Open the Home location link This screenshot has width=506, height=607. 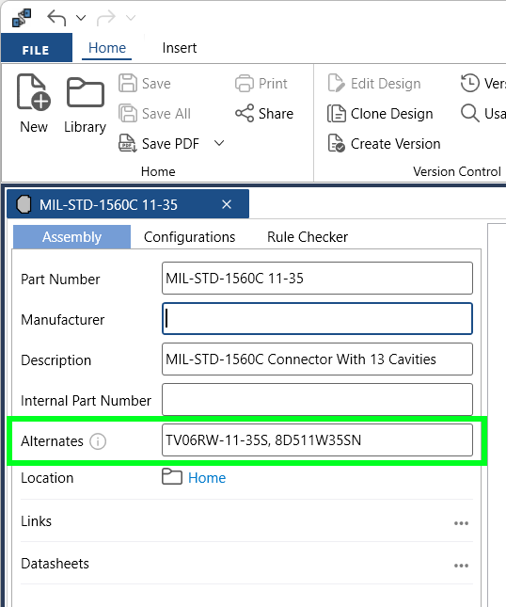[207, 478]
